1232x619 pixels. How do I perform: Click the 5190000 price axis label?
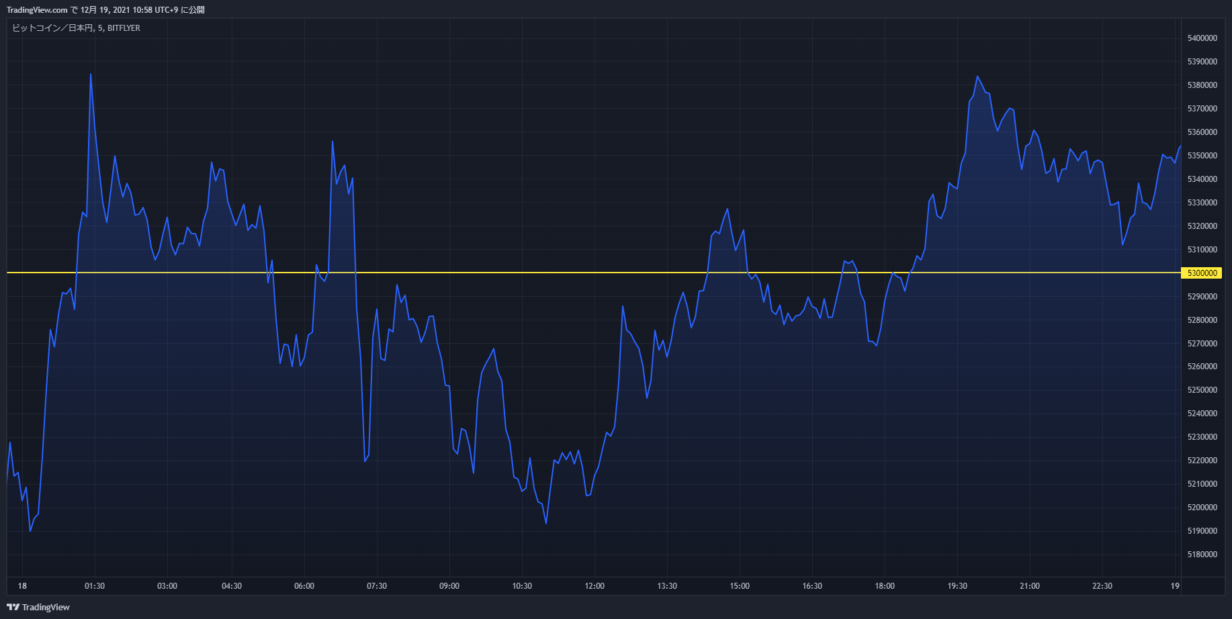pos(1202,531)
